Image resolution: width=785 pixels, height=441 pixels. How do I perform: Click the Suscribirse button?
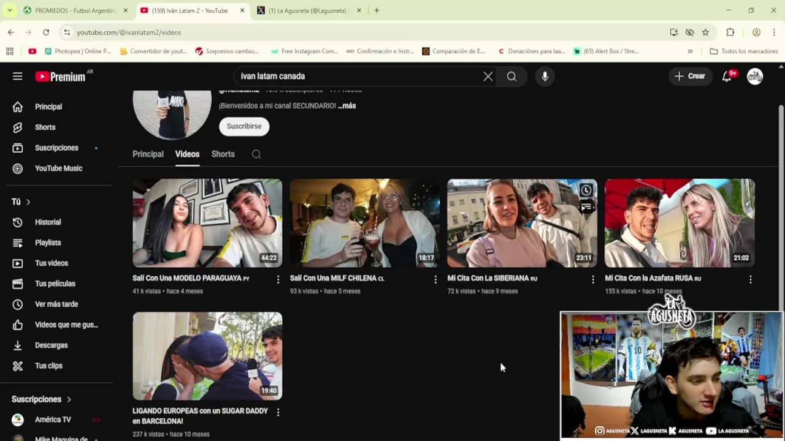[x=244, y=126]
